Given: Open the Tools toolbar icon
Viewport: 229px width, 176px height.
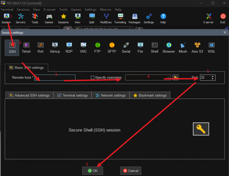Looking at the screenshot, I should point(35,18).
